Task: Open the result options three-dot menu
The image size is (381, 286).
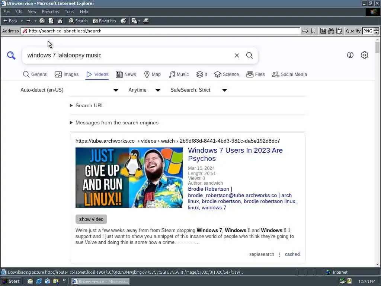Action: pyautogui.click(x=279, y=255)
